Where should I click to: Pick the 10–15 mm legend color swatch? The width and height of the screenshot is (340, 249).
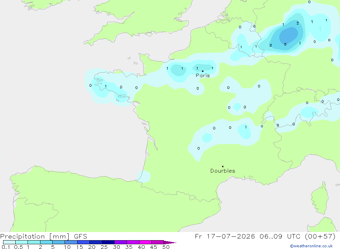coord(71,242)
